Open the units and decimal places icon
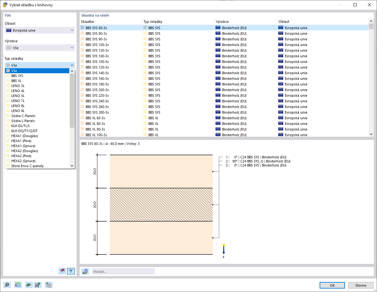Viewport: 377px width, 292px height. pyautogui.click(x=18, y=285)
